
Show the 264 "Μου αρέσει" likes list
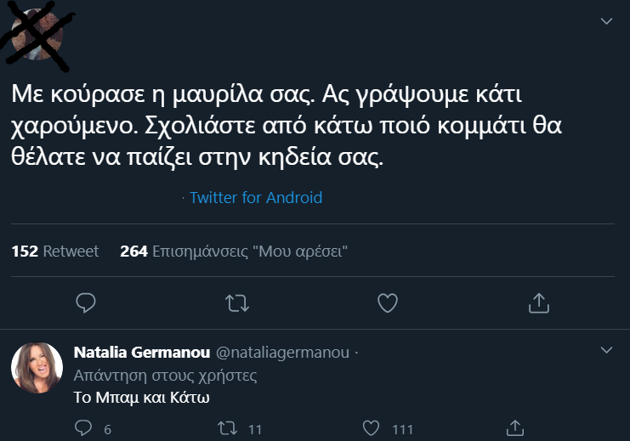235,252
